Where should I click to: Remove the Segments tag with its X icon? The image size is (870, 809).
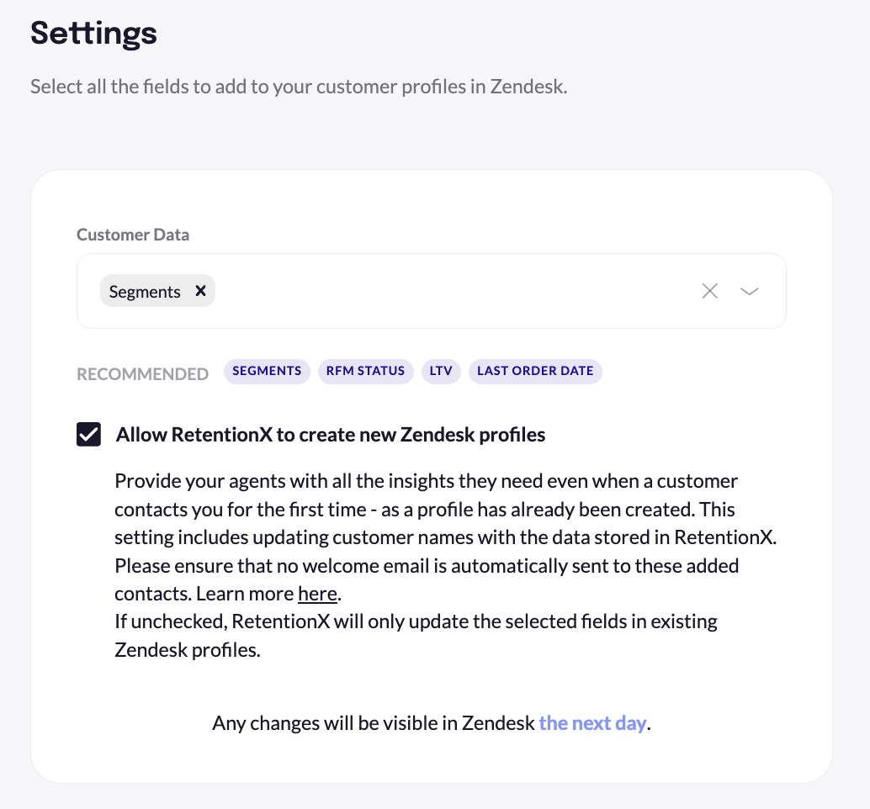(x=200, y=290)
